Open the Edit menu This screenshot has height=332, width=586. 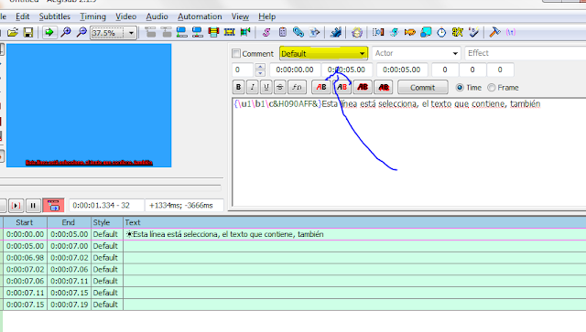tap(22, 16)
